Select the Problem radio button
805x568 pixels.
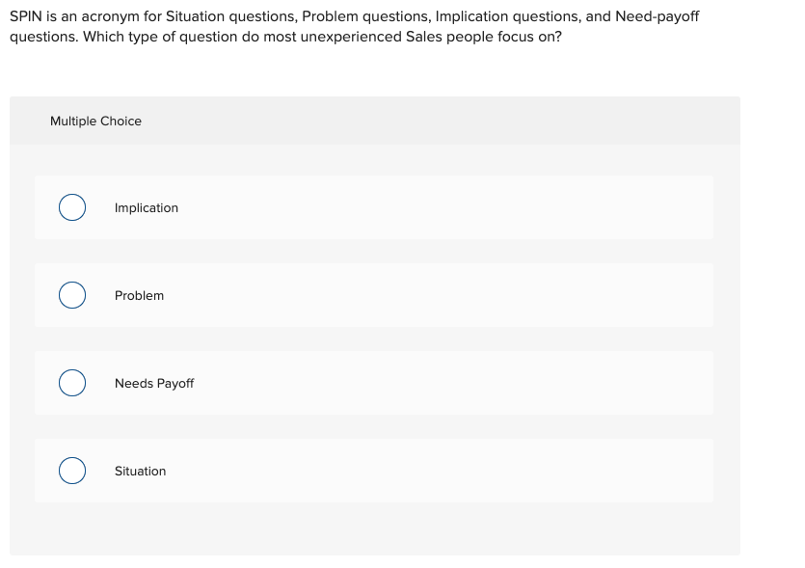[x=71, y=294]
